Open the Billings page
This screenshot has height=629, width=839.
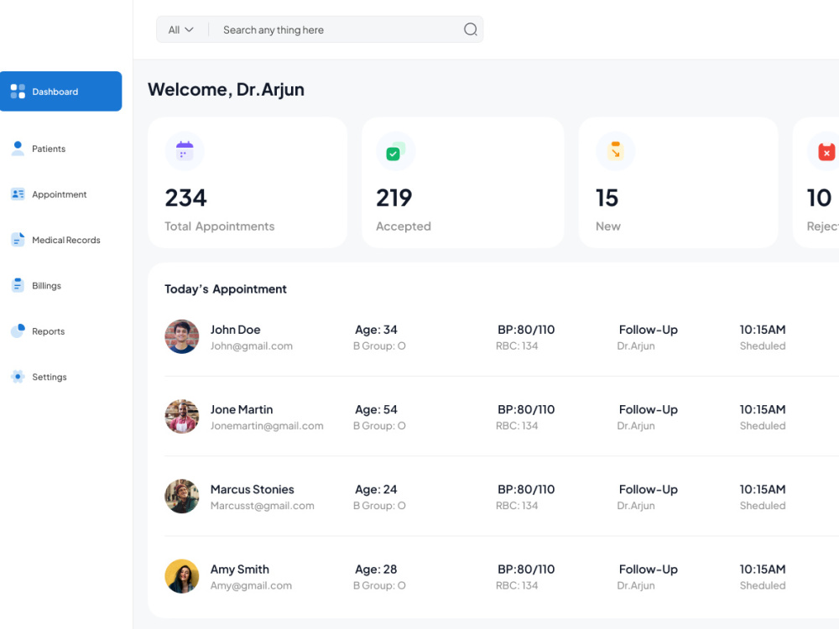pos(46,286)
